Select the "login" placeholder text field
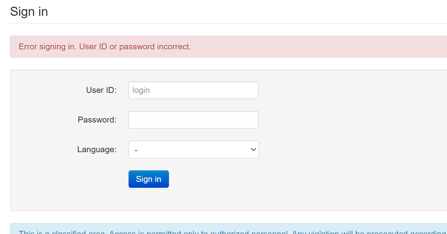Viewport: 447px width, 234px height. coord(193,90)
